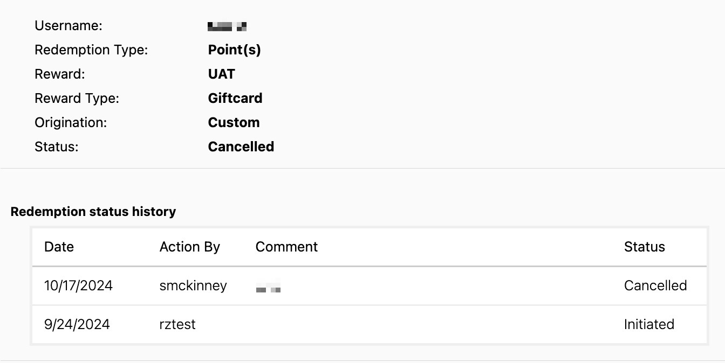
Task: Select the Comment column header
Action: click(286, 247)
